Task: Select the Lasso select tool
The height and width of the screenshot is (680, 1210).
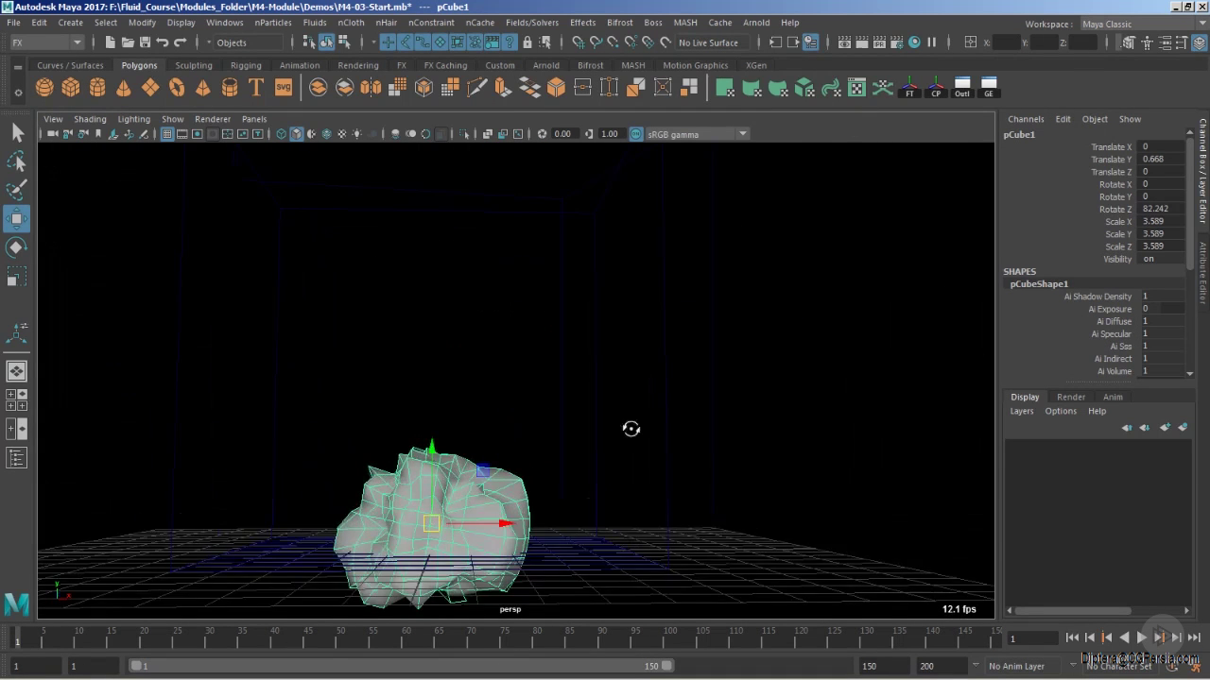Action: point(17,161)
